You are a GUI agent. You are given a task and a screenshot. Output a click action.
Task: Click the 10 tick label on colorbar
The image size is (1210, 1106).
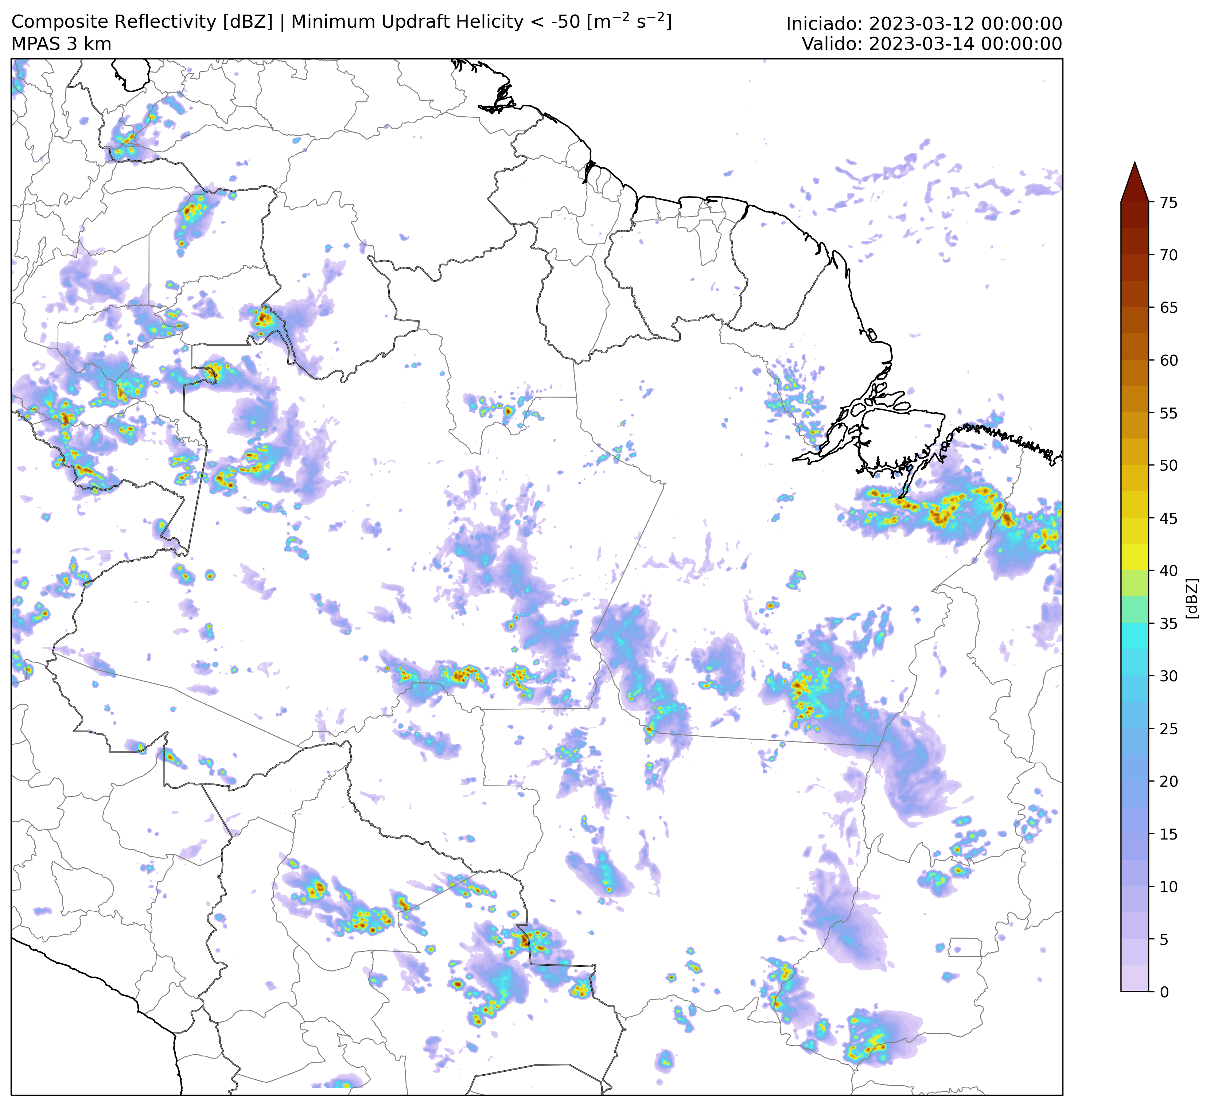pyautogui.click(x=1168, y=886)
